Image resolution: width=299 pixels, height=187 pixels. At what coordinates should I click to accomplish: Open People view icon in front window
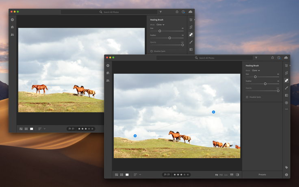(108, 80)
